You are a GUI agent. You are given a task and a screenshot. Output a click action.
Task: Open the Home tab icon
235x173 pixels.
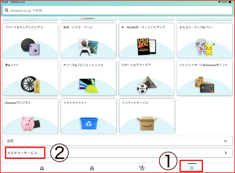pos(42,168)
